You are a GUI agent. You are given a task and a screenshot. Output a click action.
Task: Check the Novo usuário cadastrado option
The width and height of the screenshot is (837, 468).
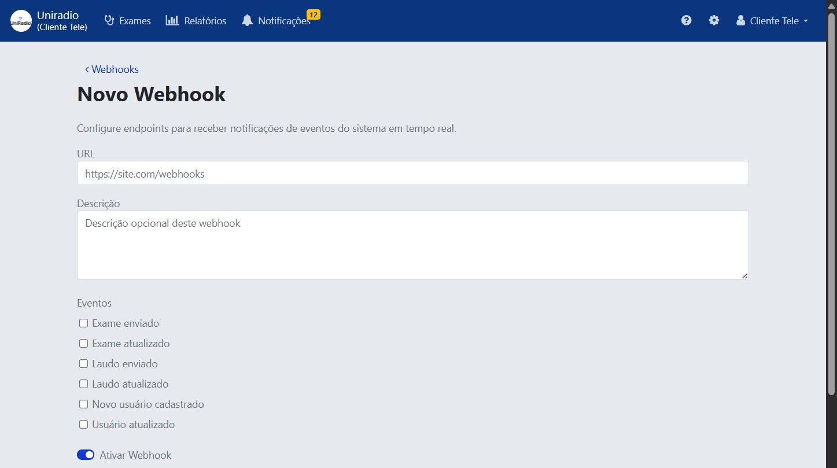tap(83, 404)
